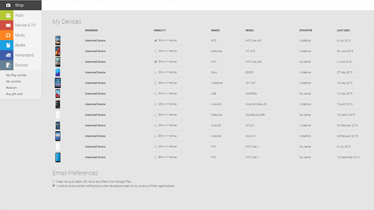Viewport: 374px width, 210px height.
Task: Go to Devices section
Action: point(22,65)
